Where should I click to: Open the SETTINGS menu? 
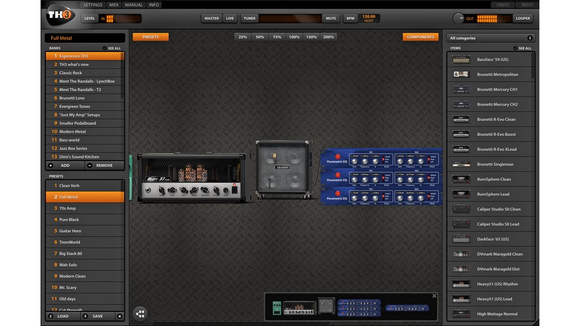pos(93,4)
